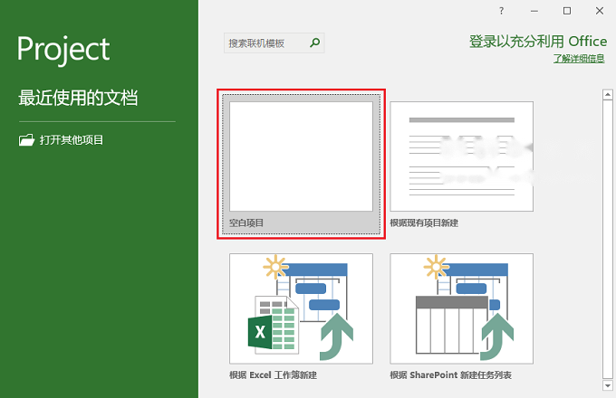Image resolution: width=616 pixels, height=398 pixels.
Task: Open the help question mark icon
Action: pos(501,11)
